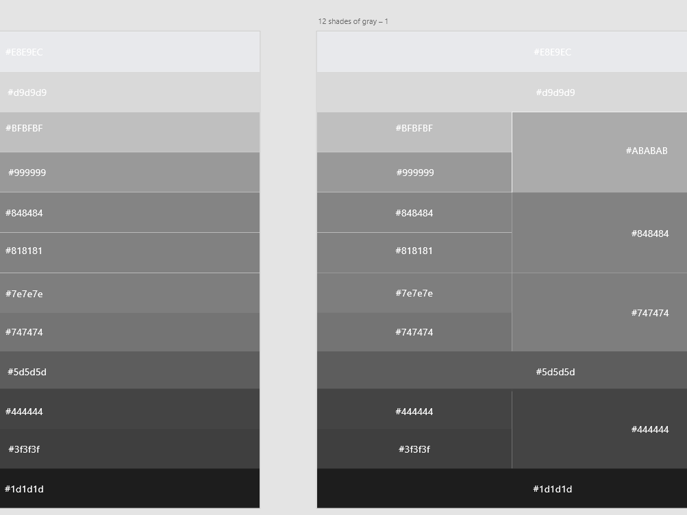
Task: Select the #3f3f3f swatch in right artboard
Action: click(414, 449)
